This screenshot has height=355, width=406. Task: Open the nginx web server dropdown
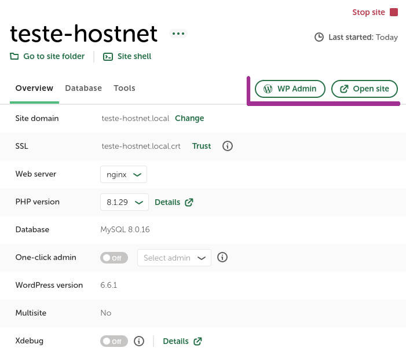point(123,174)
